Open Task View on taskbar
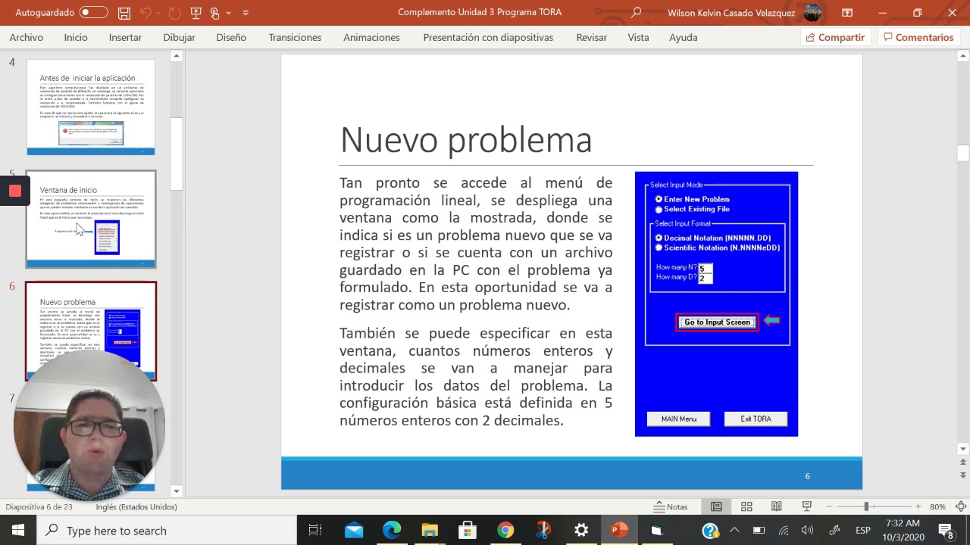 pyautogui.click(x=315, y=530)
